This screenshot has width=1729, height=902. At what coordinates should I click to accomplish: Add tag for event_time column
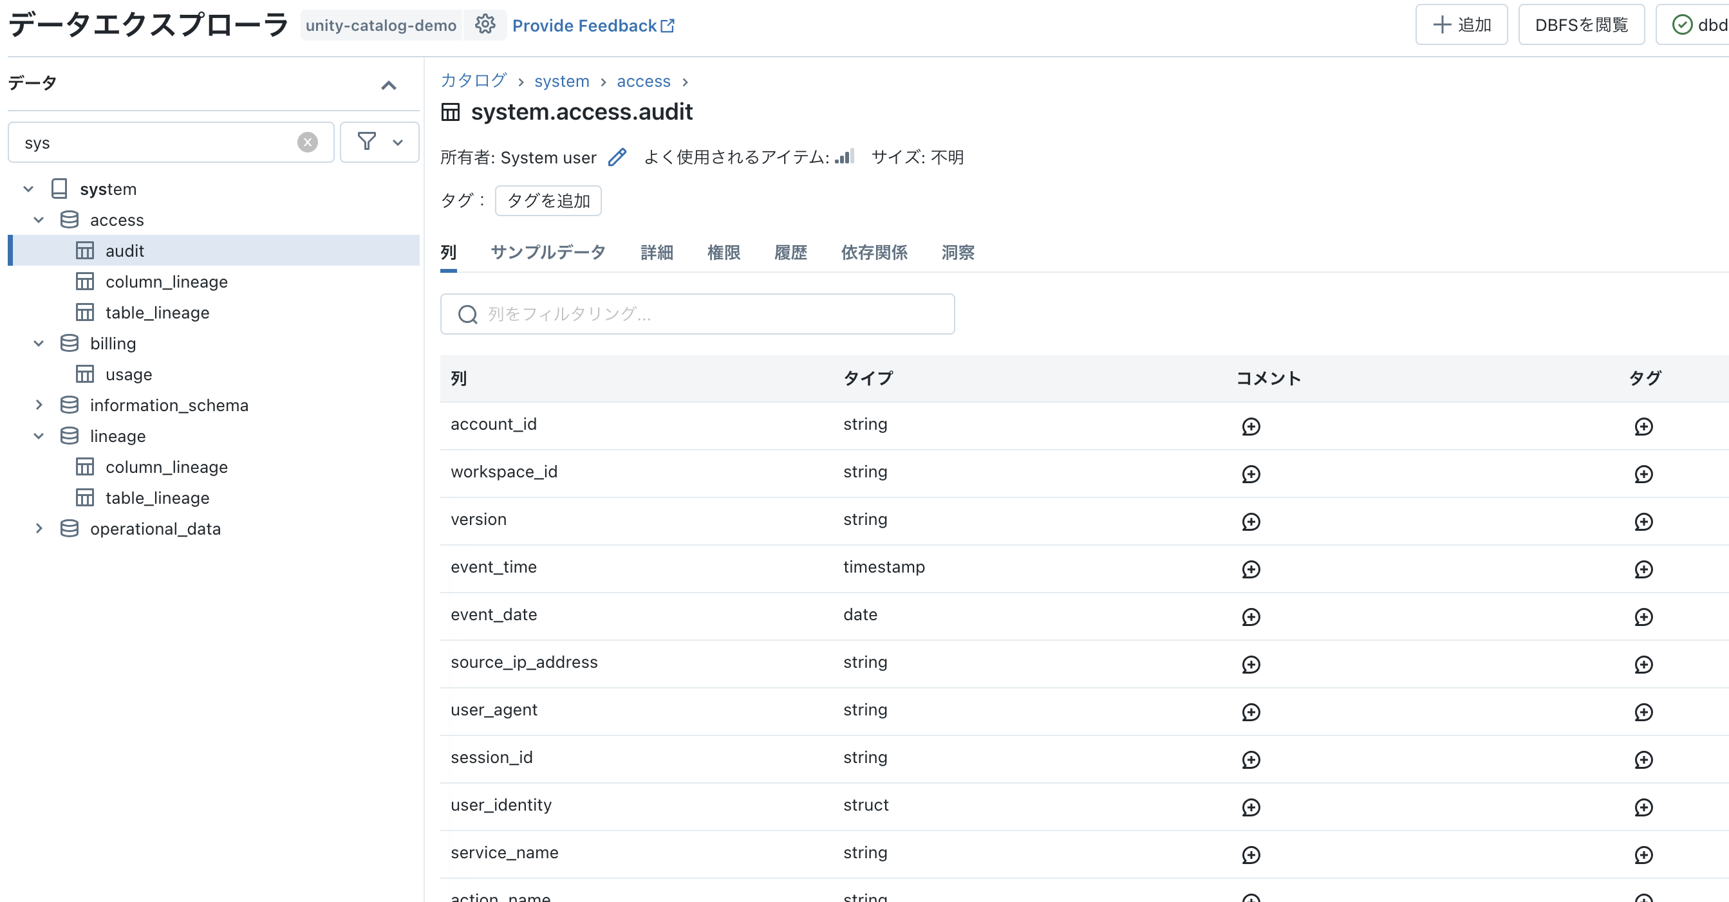pyautogui.click(x=1643, y=569)
